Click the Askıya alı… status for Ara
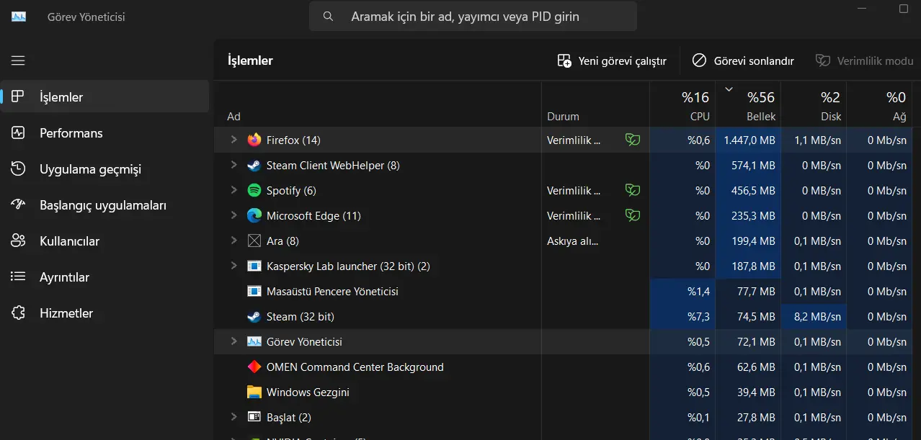Image resolution: width=921 pixels, height=440 pixels. [573, 241]
